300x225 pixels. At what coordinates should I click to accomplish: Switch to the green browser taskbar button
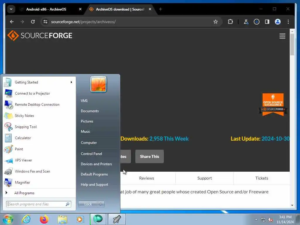98,219
